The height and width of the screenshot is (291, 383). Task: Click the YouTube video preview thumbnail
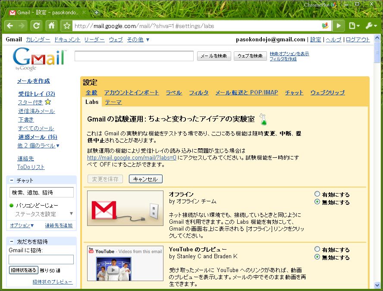pos(113,269)
